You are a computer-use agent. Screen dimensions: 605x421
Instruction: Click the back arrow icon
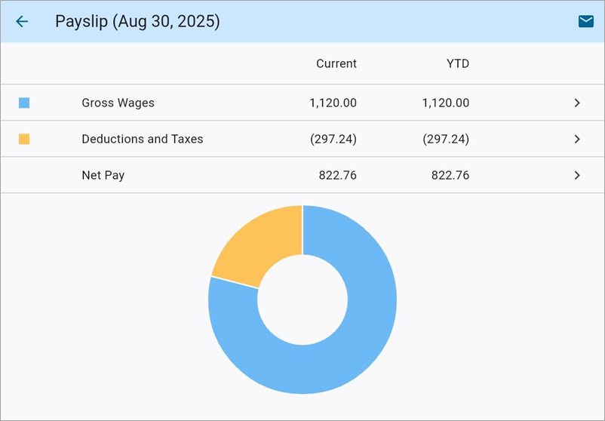tap(22, 21)
